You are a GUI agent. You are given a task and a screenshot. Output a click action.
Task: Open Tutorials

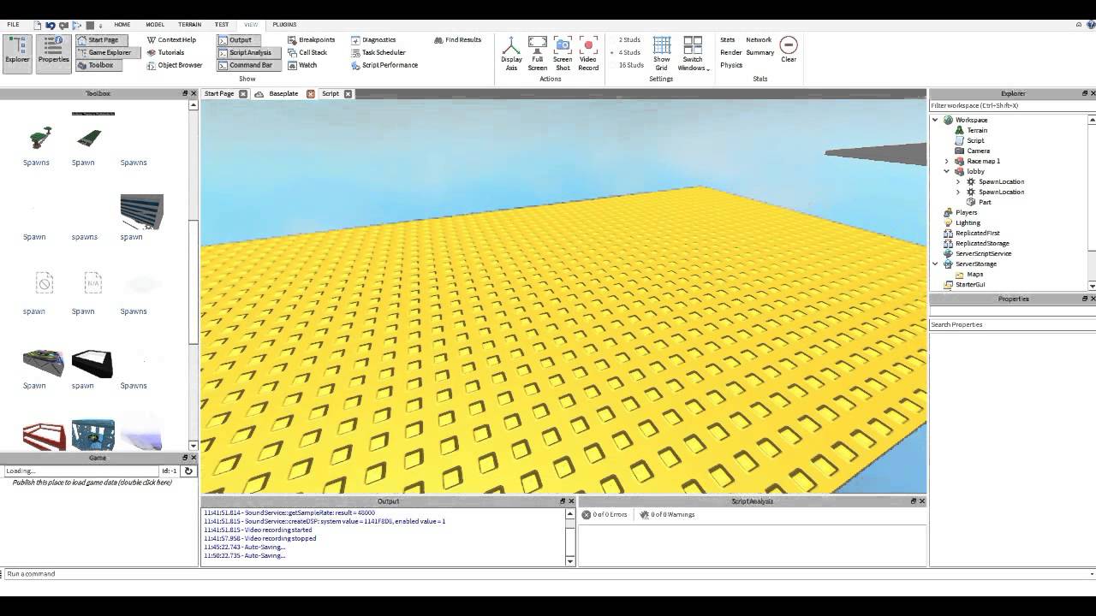point(165,52)
